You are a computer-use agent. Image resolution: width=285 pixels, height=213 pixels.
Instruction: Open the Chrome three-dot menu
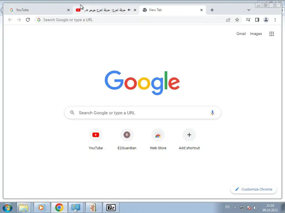[x=275, y=20]
